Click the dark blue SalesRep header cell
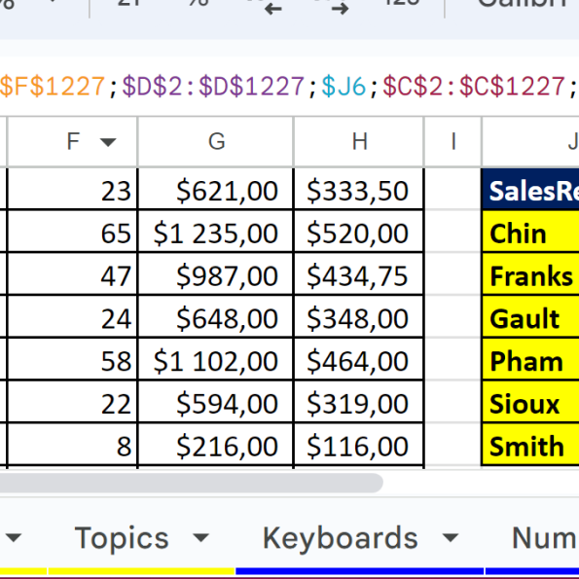 pos(530,190)
